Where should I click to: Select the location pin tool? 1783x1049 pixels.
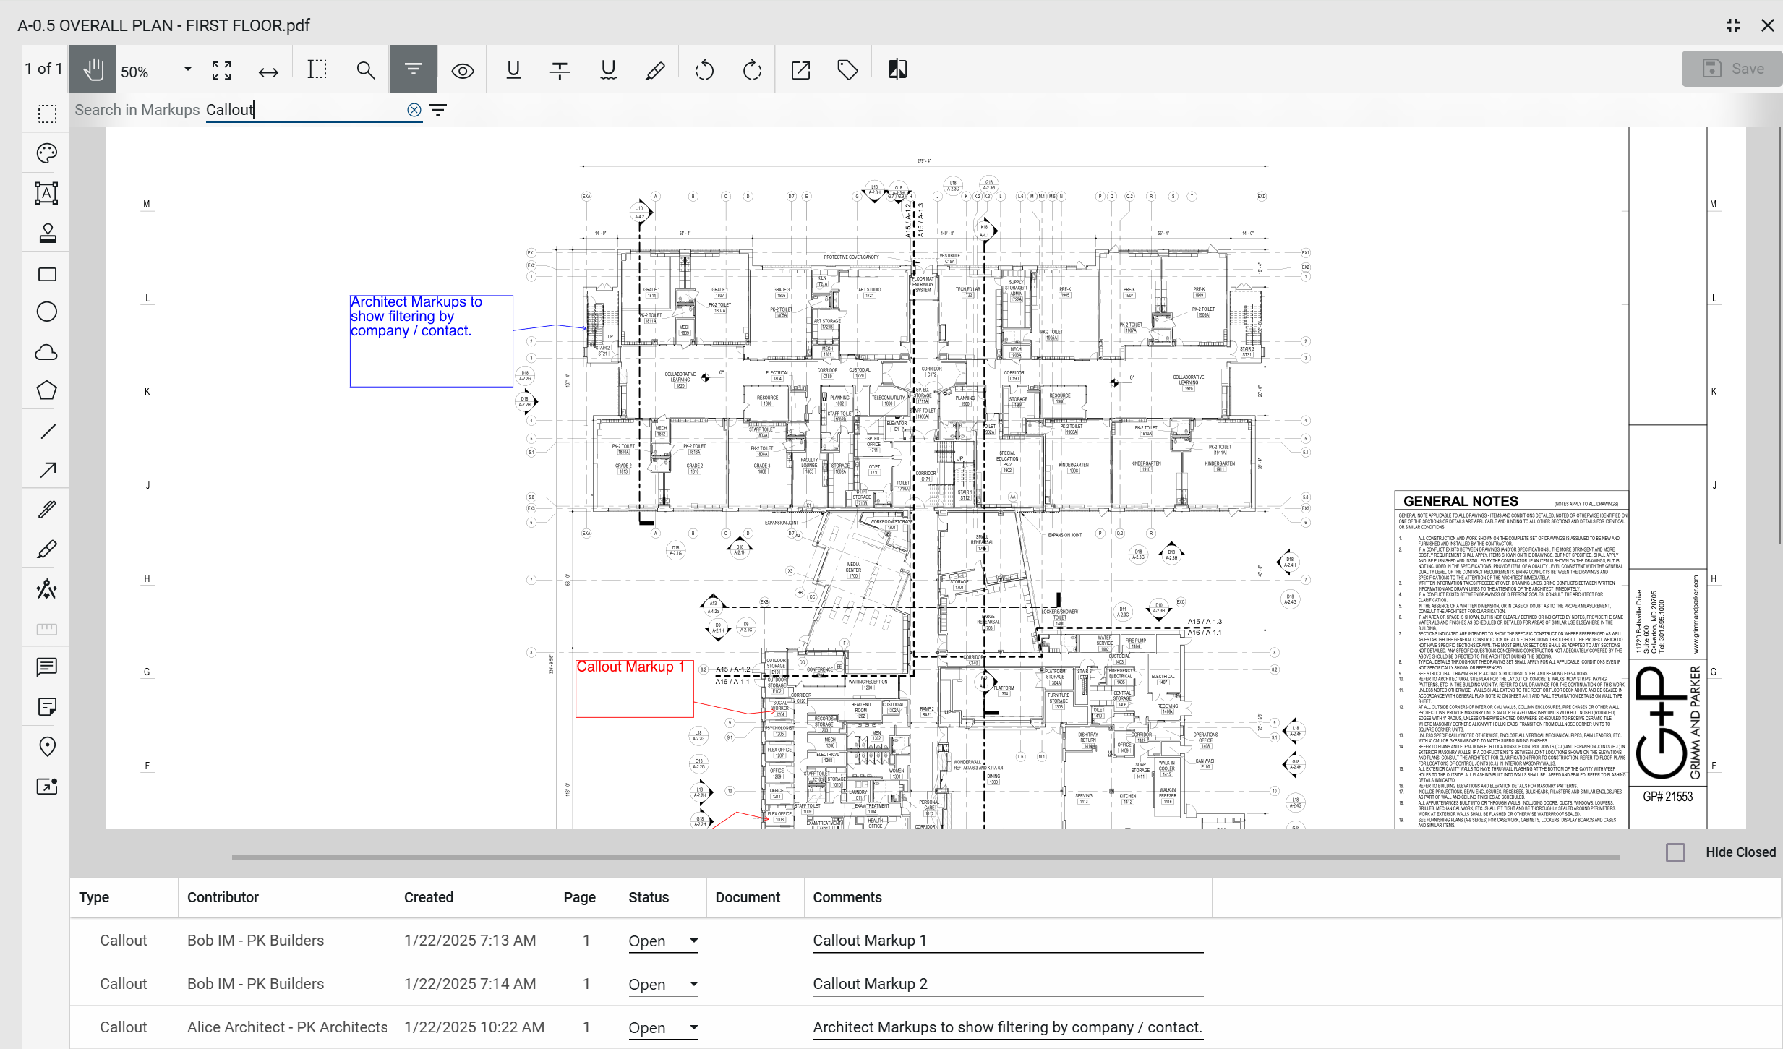(x=47, y=747)
